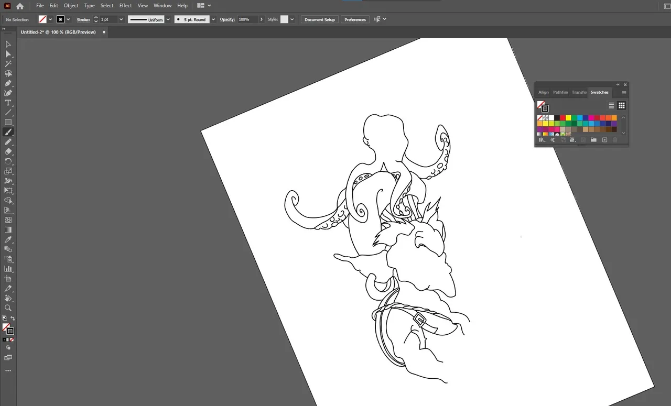This screenshot has height=406, width=671.
Task: Pick the red swatch in Swatches panel
Action: click(562, 118)
